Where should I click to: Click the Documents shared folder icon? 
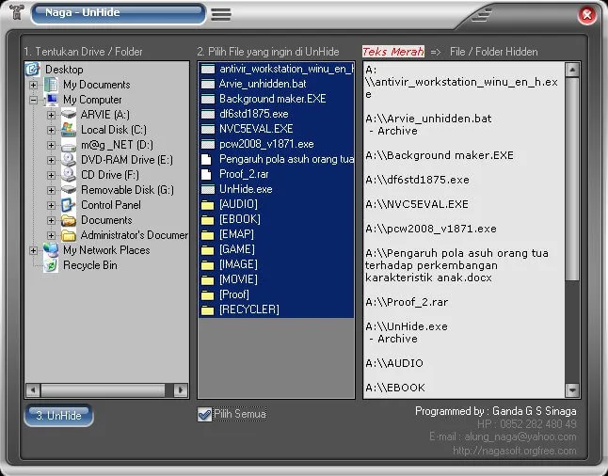(x=69, y=220)
